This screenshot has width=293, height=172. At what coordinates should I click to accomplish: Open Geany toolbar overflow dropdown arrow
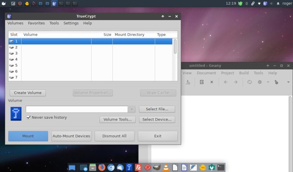(288, 82)
